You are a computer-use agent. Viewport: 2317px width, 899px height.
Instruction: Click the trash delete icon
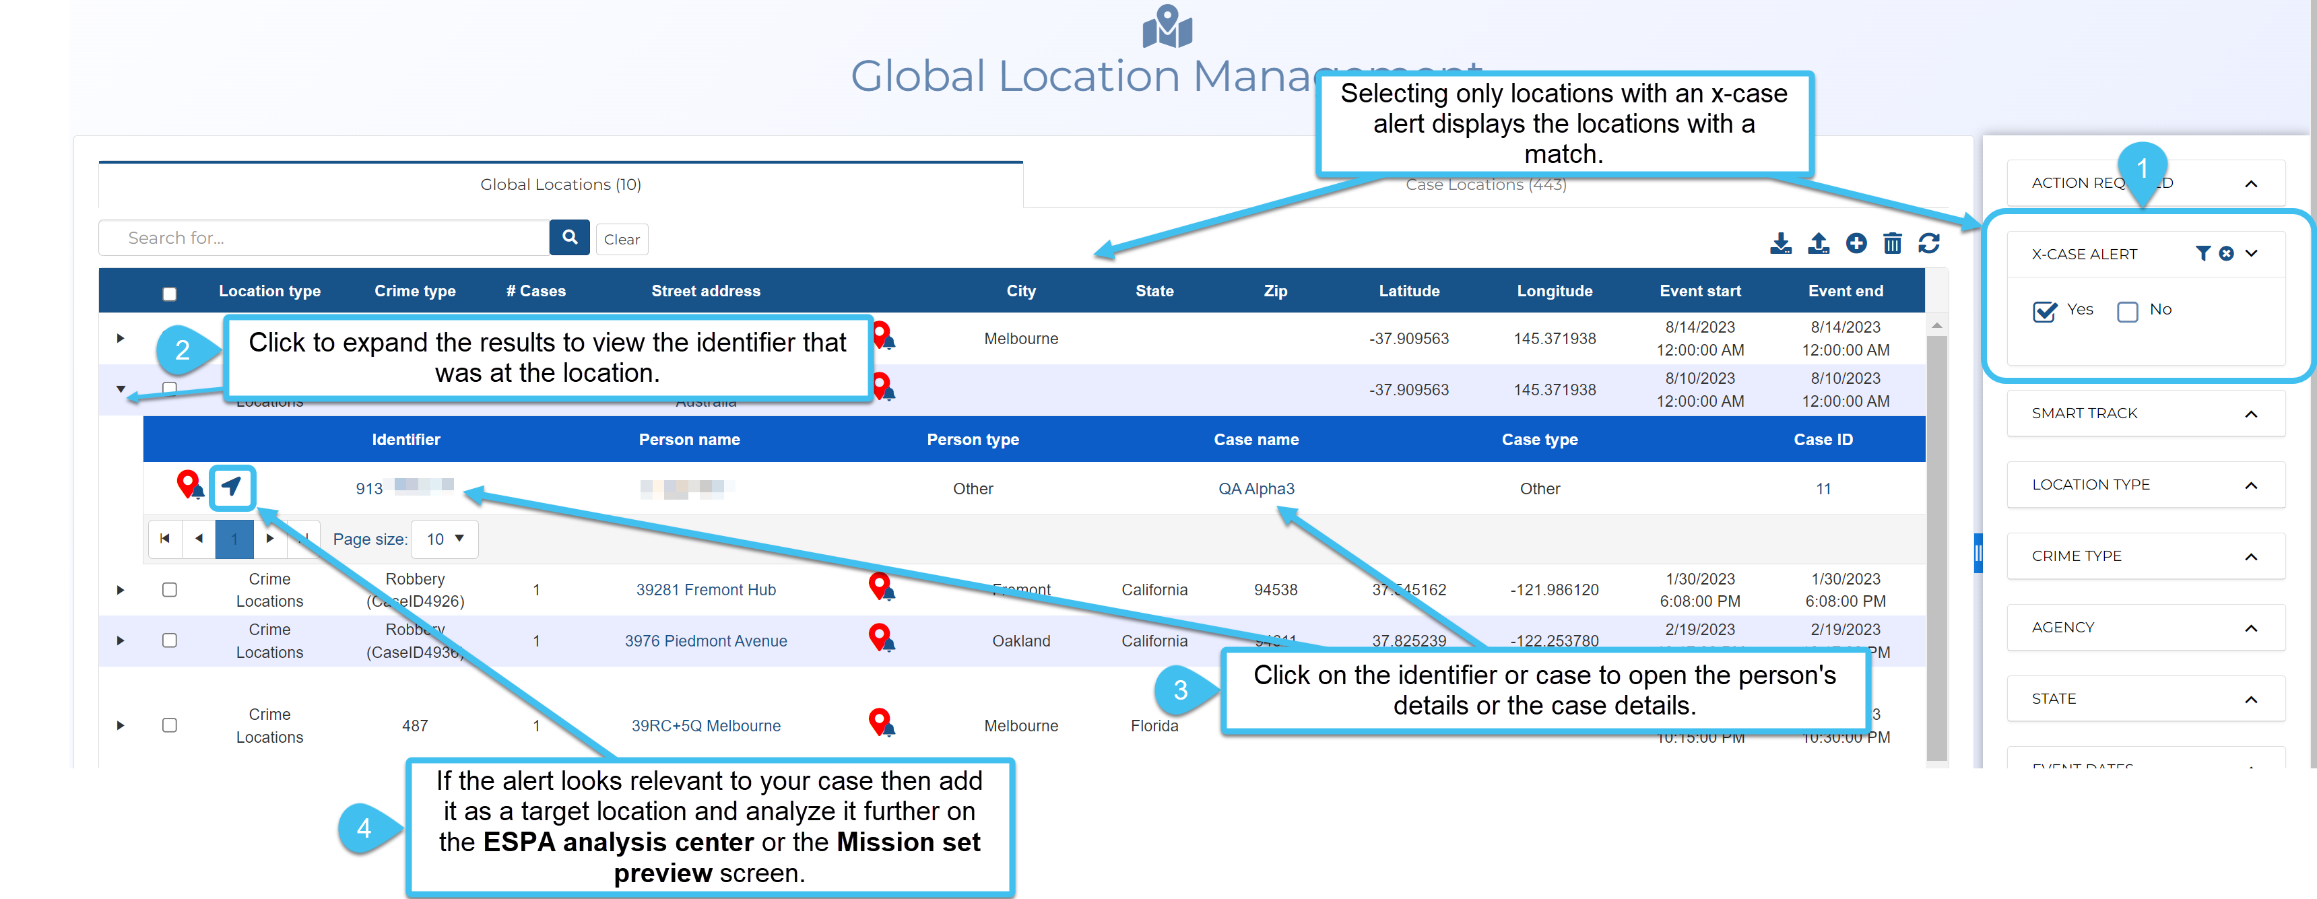pos(1893,242)
